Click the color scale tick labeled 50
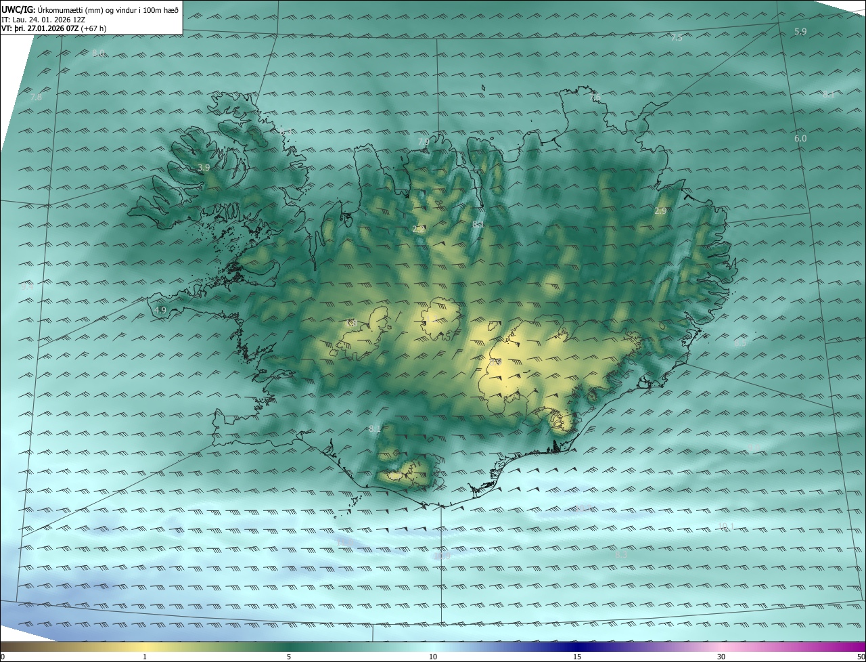866x662 pixels. (861, 657)
